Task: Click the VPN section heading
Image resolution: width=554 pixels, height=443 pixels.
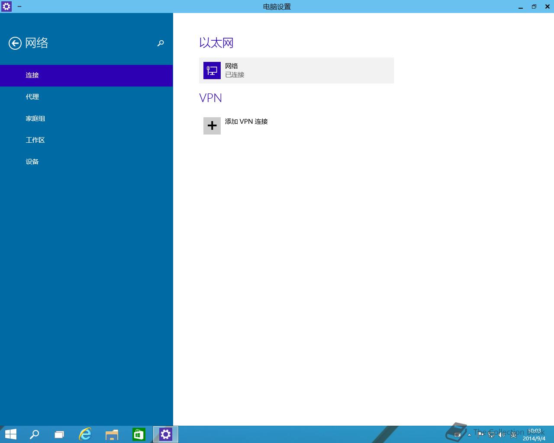Action: (x=211, y=98)
